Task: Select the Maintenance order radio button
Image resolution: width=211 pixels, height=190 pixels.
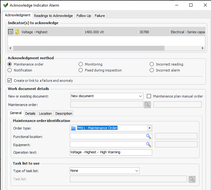Action: (x=10, y=64)
